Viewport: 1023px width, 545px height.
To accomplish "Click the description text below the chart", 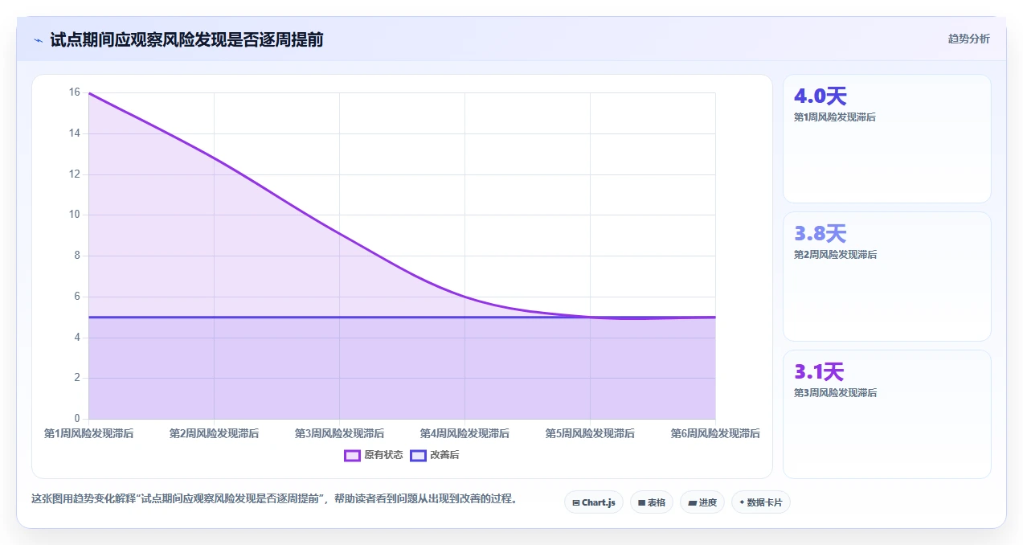I will 274,498.
